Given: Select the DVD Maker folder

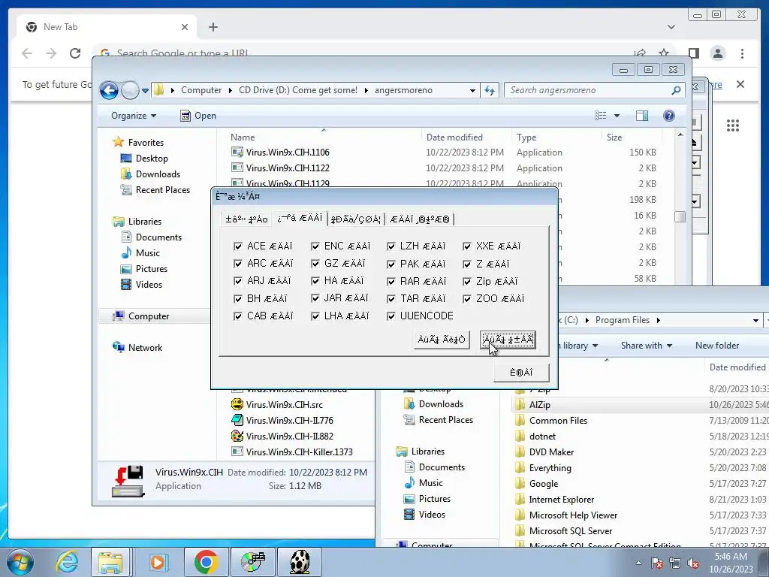Looking at the screenshot, I should 551,452.
